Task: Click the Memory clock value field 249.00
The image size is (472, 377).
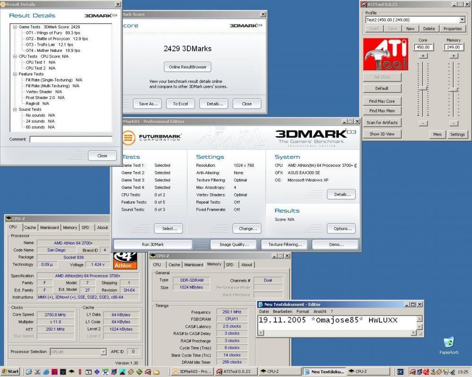Action: point(453,47)
